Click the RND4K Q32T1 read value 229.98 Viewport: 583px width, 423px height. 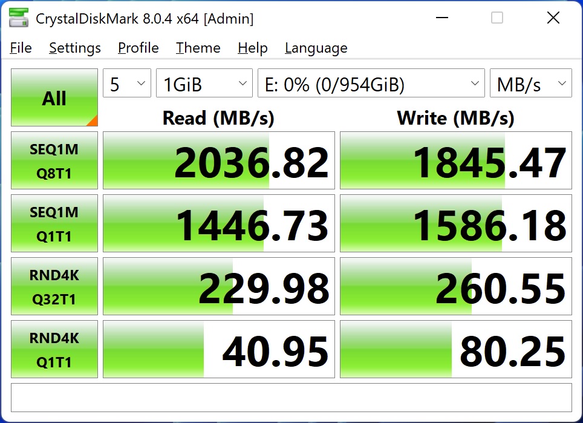pos(219,286)
